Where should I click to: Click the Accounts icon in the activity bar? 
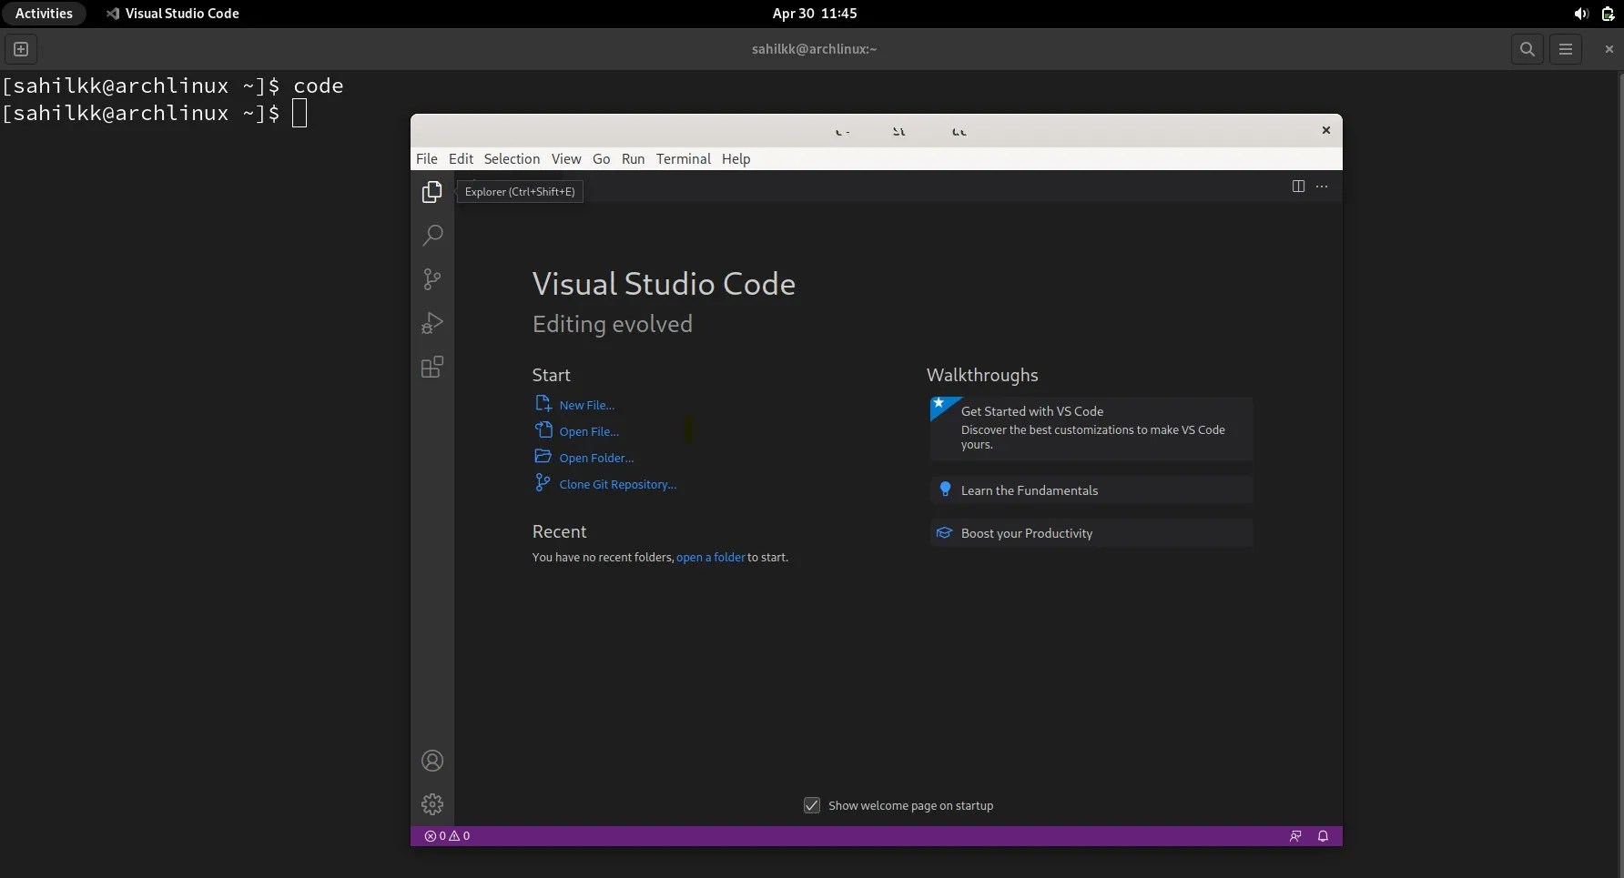pos(431,761)
